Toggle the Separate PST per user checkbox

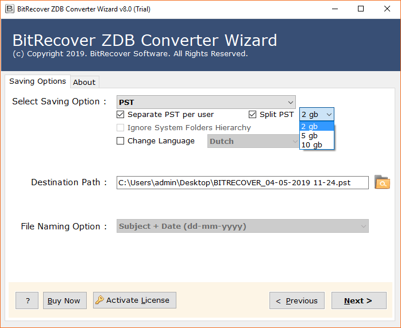120,114
